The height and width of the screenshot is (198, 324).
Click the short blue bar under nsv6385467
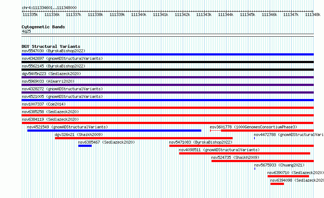[85, 146]
